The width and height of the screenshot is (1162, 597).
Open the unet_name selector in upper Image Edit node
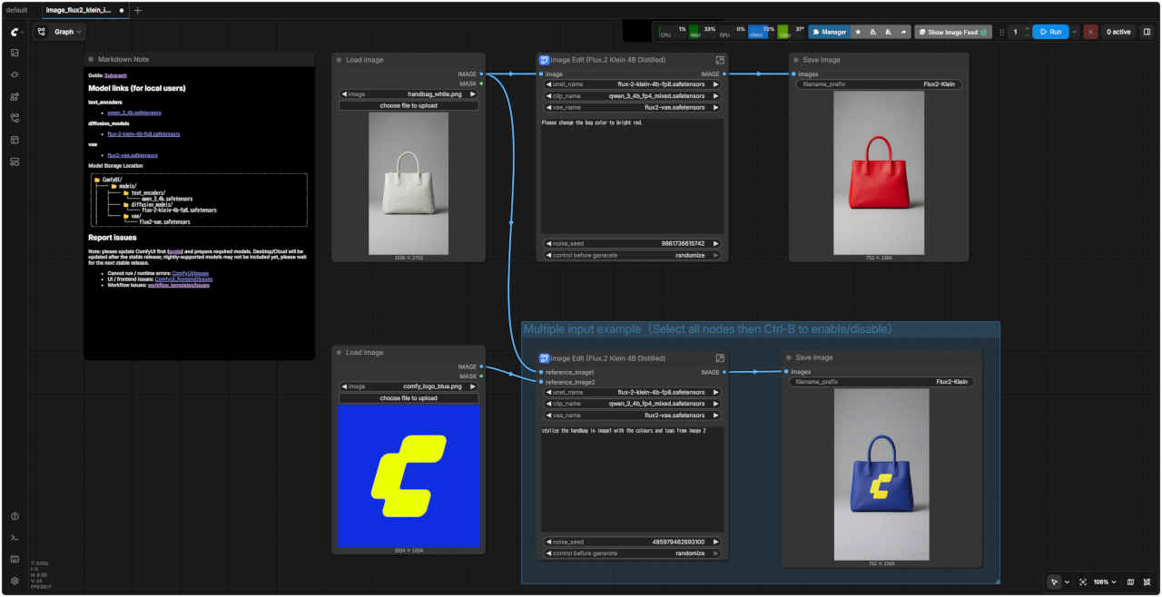pyautogui.click(x=632, y=84)
